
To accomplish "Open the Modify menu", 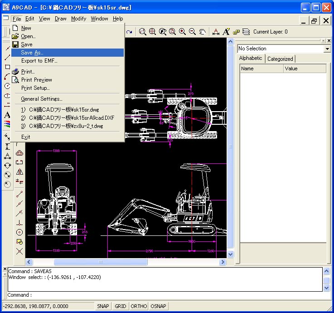I will (78, 19).
